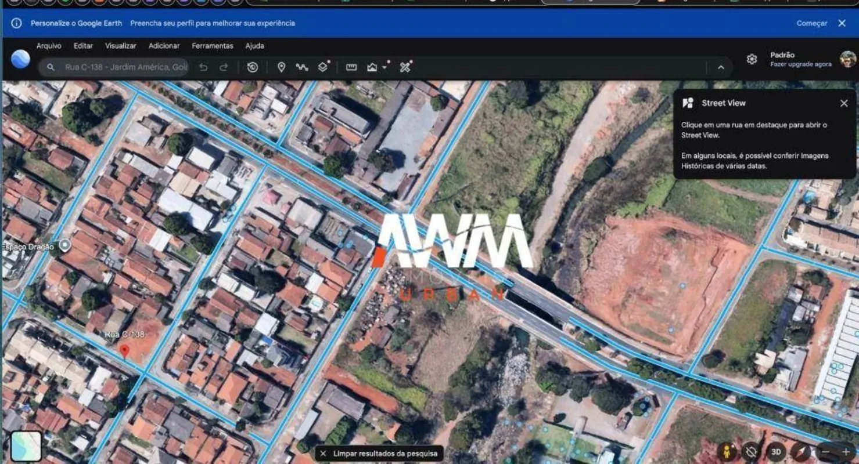The image size is (859, 464).
Task: Open historical imagery clock icon
Action: pyautogui.click(x=253, y=67)
